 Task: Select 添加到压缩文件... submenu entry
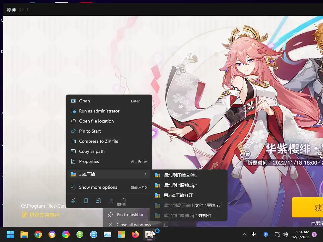point(189,175)
